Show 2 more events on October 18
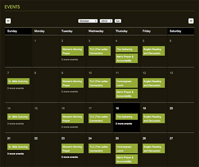The image size is (199, 167). [124, 124]
